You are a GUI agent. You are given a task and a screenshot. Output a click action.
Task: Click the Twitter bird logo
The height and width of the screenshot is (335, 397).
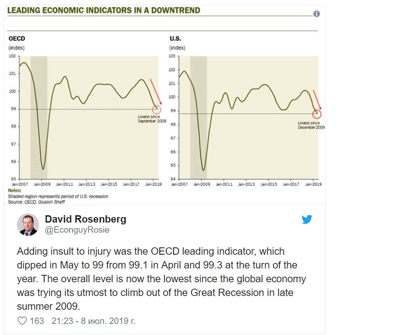click(x=307, y=219)
